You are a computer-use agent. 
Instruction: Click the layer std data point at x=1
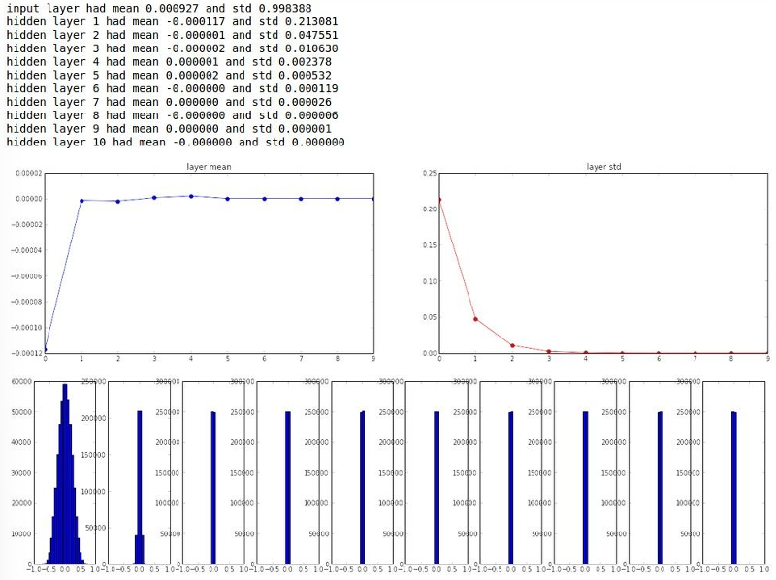click(475, 319)
